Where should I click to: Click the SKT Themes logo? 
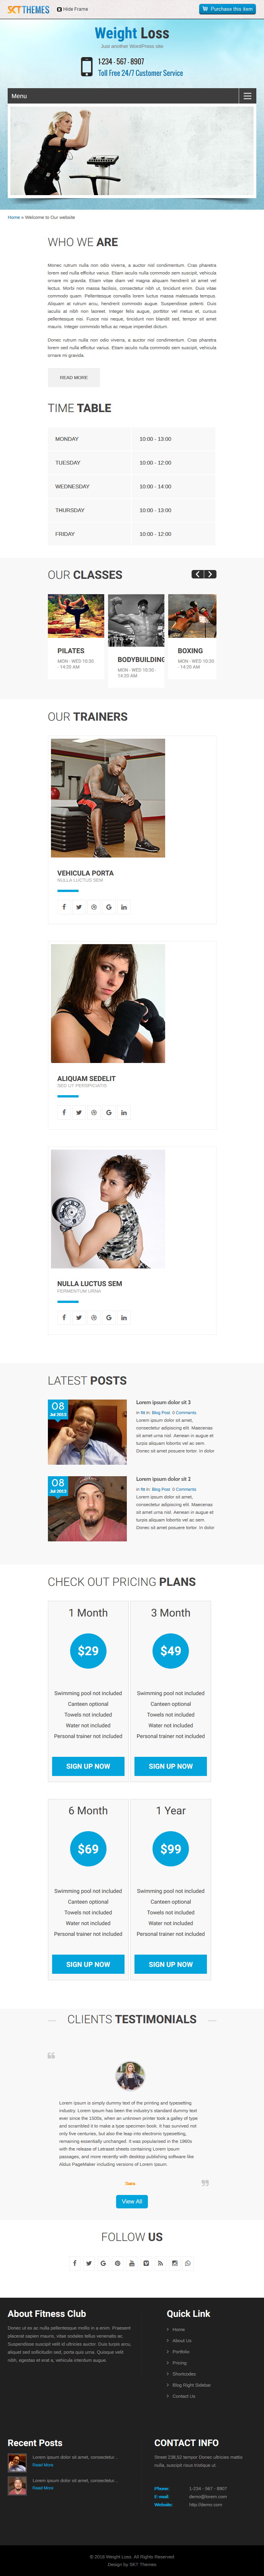[28, 9]
